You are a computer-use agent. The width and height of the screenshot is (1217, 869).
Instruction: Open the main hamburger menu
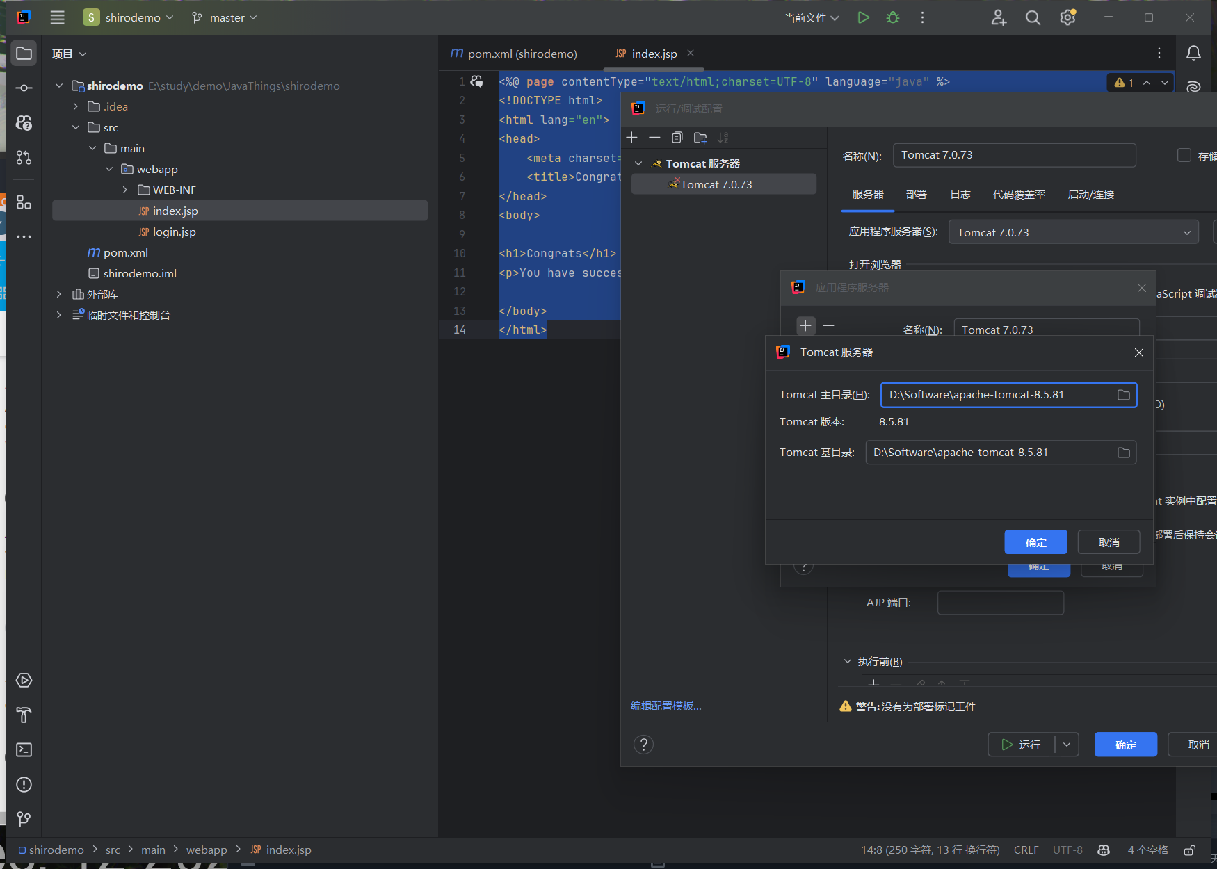57,17
